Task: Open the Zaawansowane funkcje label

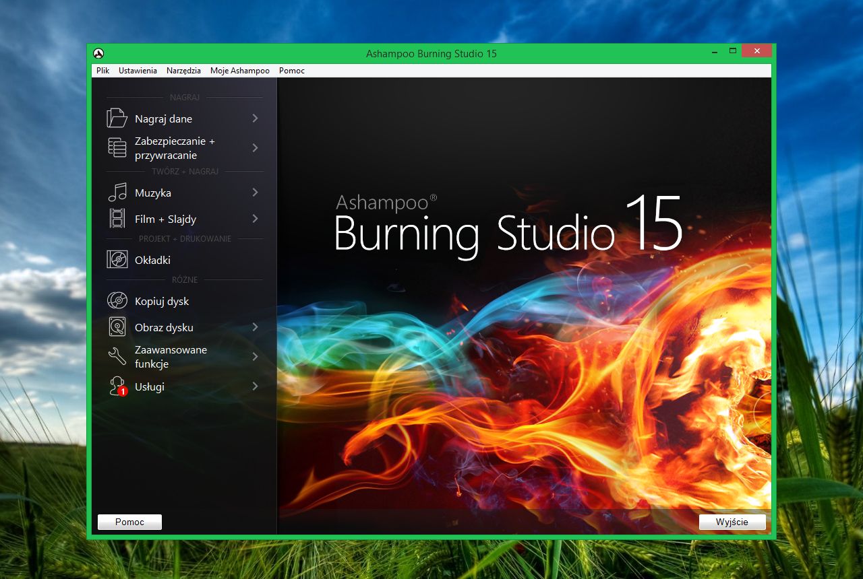Action: click(x=171, y=357)
